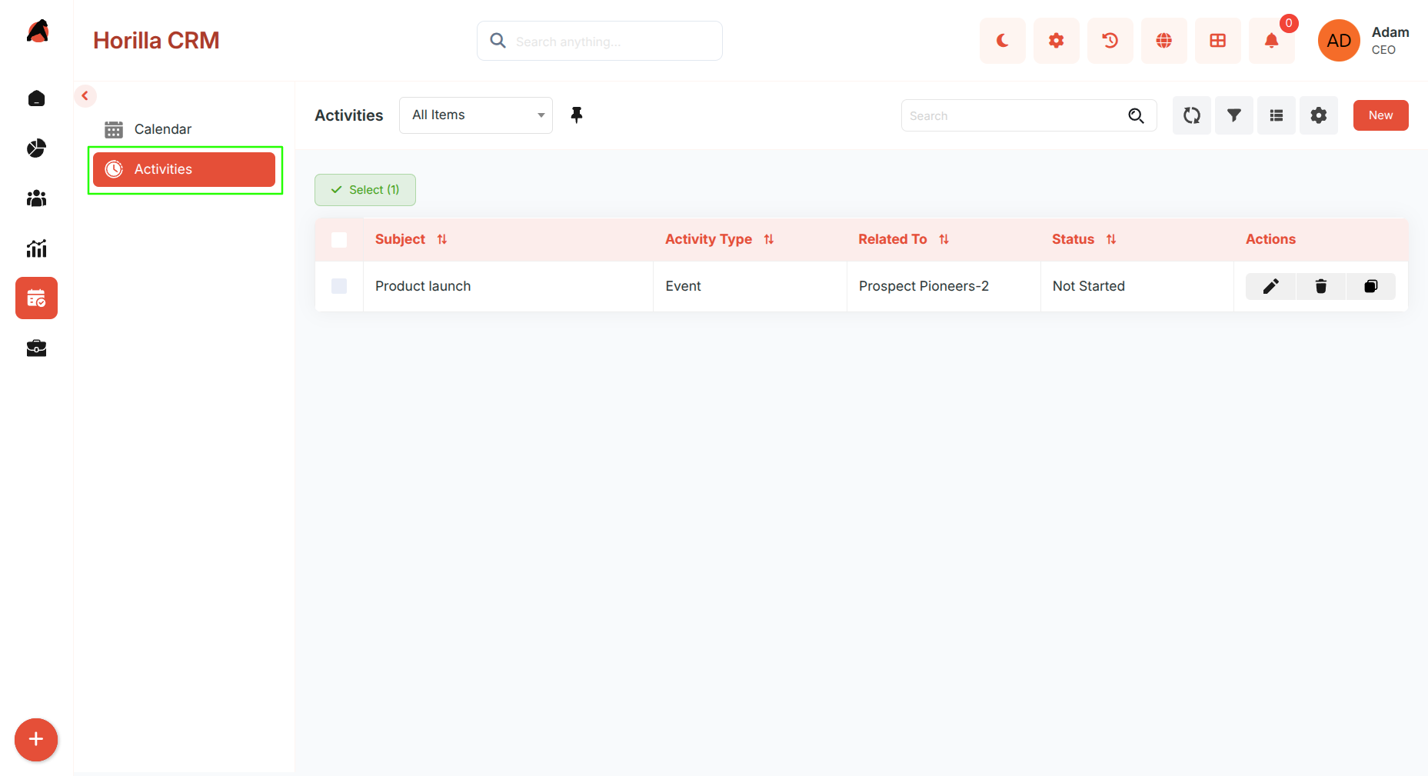
Task: Duplicate Product launch with the copy icon
Action: click(1371, 286)
